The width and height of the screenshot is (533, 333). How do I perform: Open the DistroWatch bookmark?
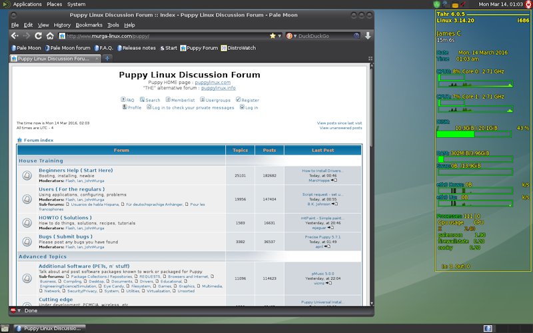(x=239, y=48)
